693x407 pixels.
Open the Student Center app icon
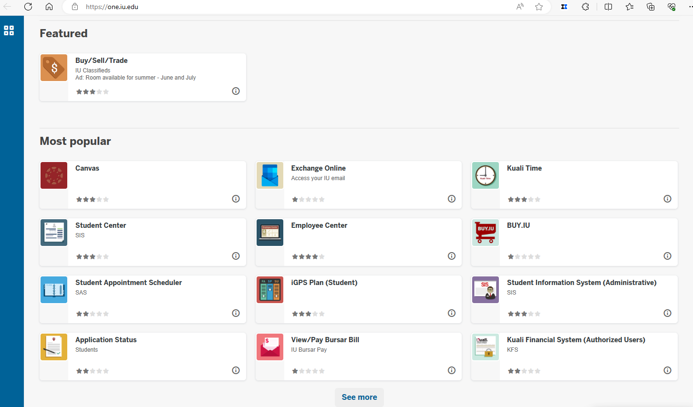pos(54,233)
